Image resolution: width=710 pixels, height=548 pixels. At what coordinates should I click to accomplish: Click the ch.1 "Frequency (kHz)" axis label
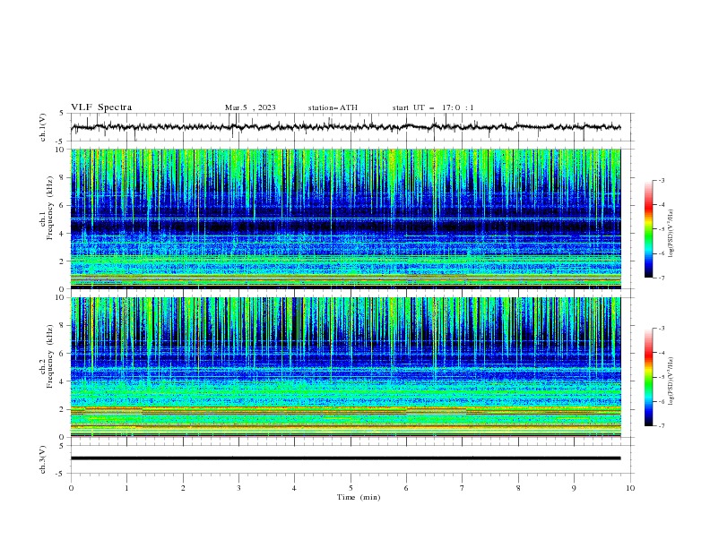(50, 208)
